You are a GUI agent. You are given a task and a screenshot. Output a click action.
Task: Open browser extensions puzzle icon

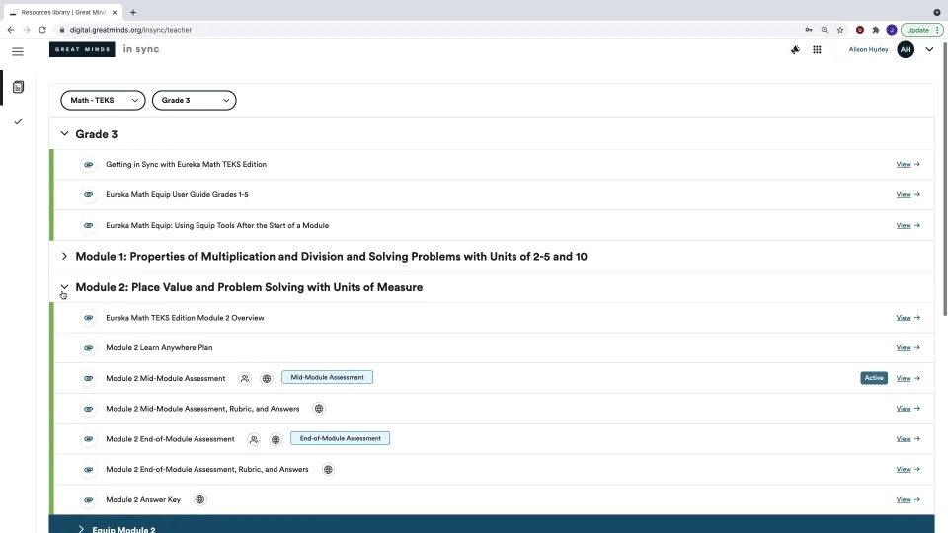pos(876,30)
